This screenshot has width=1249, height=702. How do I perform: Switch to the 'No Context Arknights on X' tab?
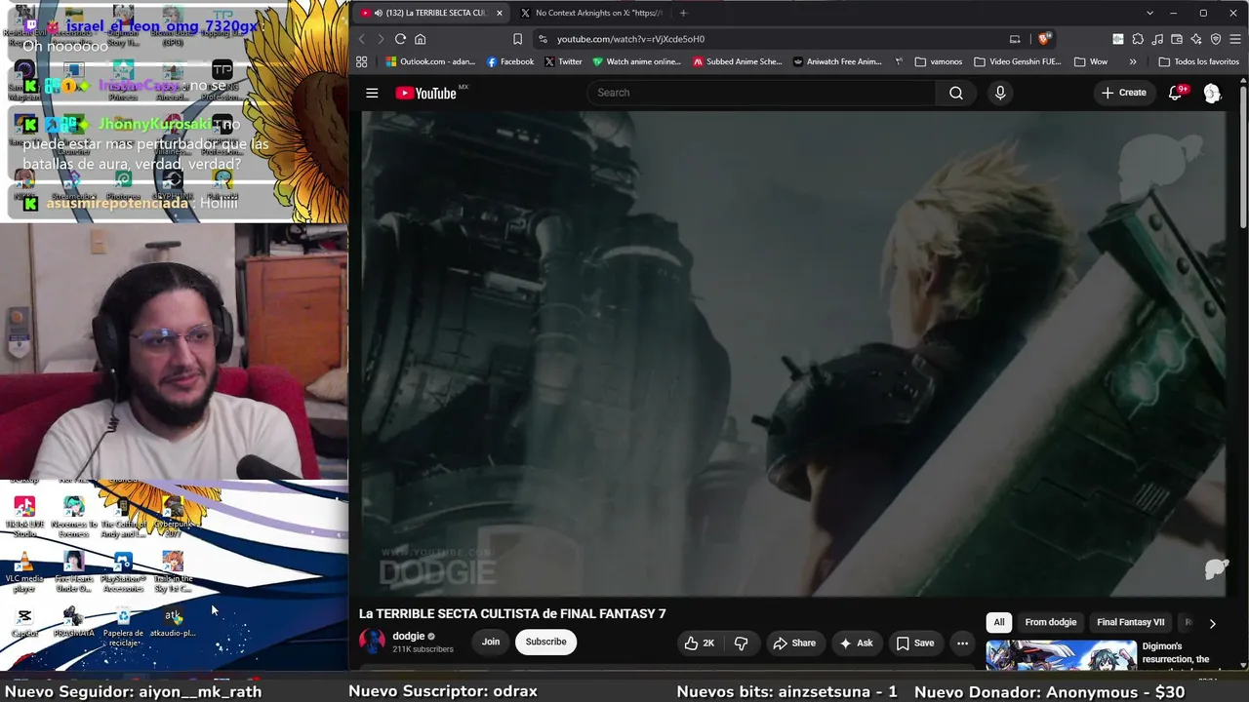[590, 13]
